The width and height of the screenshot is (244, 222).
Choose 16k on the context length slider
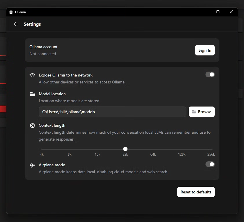click(x=98, y=149)
